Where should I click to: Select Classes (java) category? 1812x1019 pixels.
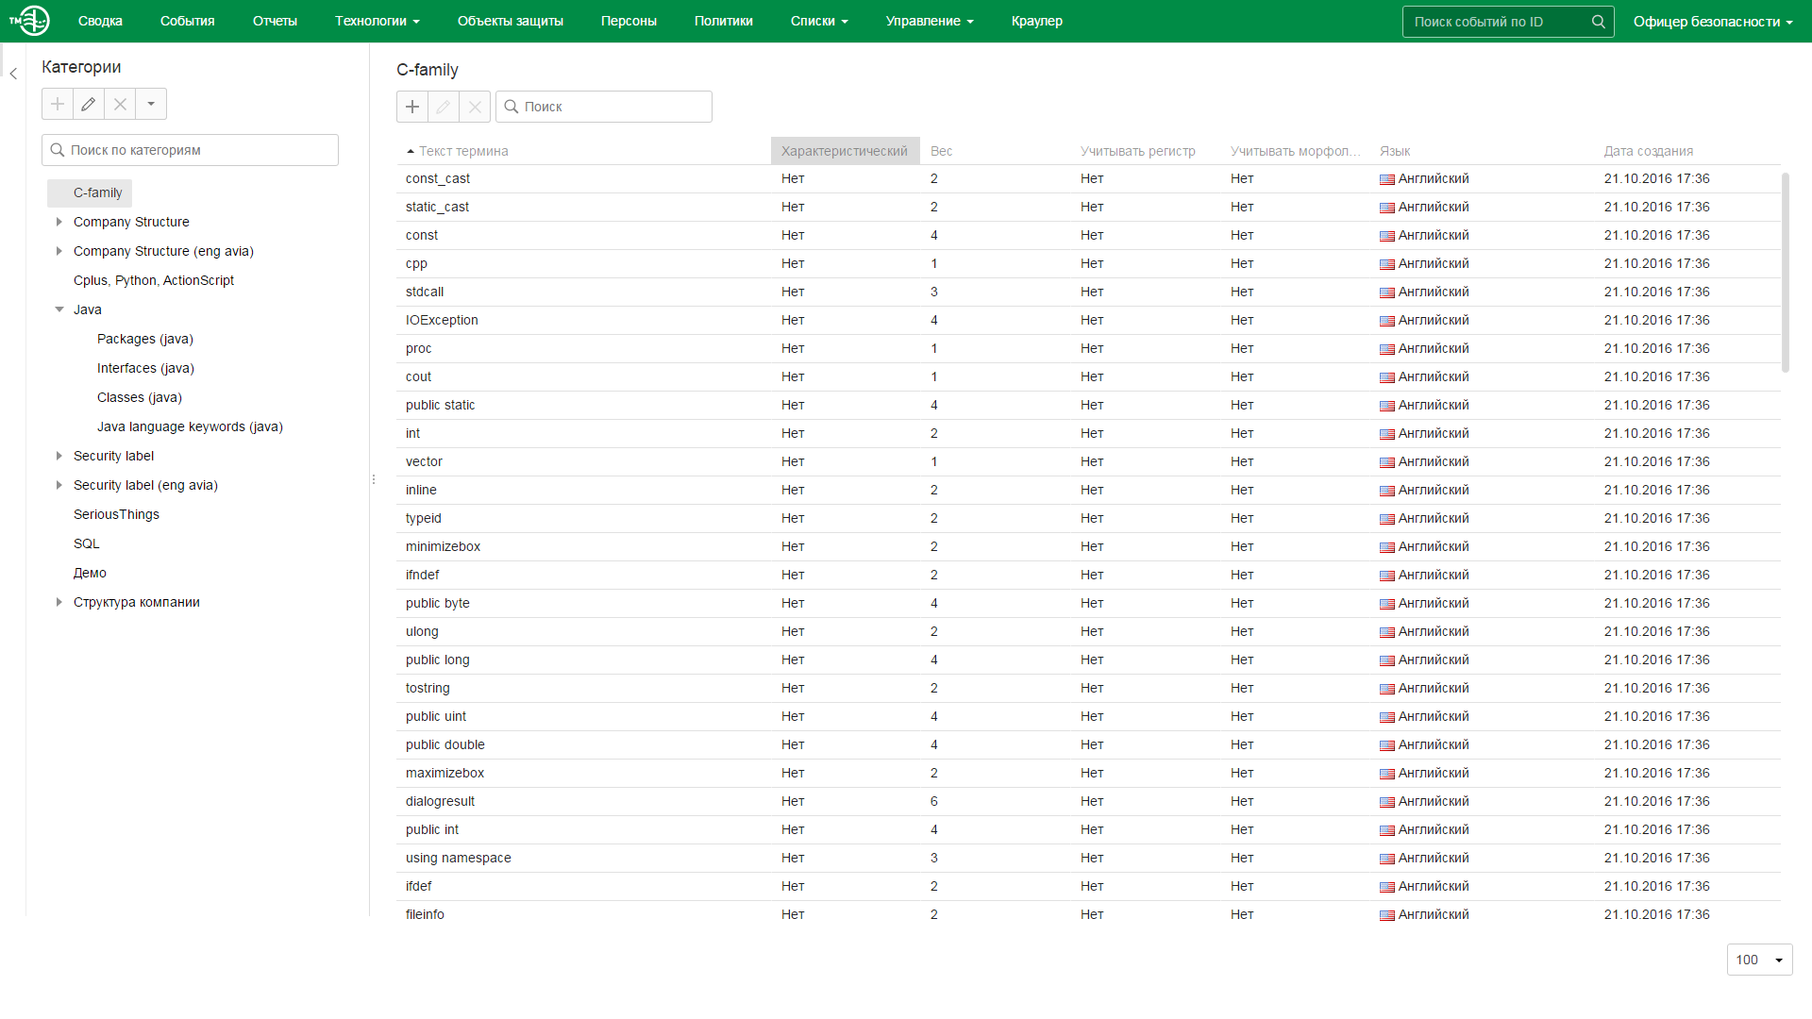click(x=140, y=397)
